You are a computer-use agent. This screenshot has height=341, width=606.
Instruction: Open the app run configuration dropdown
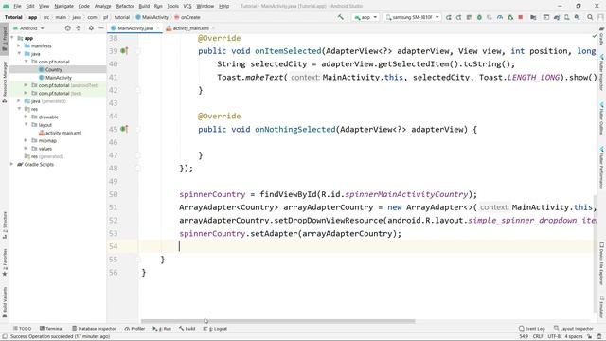(365, 17)
